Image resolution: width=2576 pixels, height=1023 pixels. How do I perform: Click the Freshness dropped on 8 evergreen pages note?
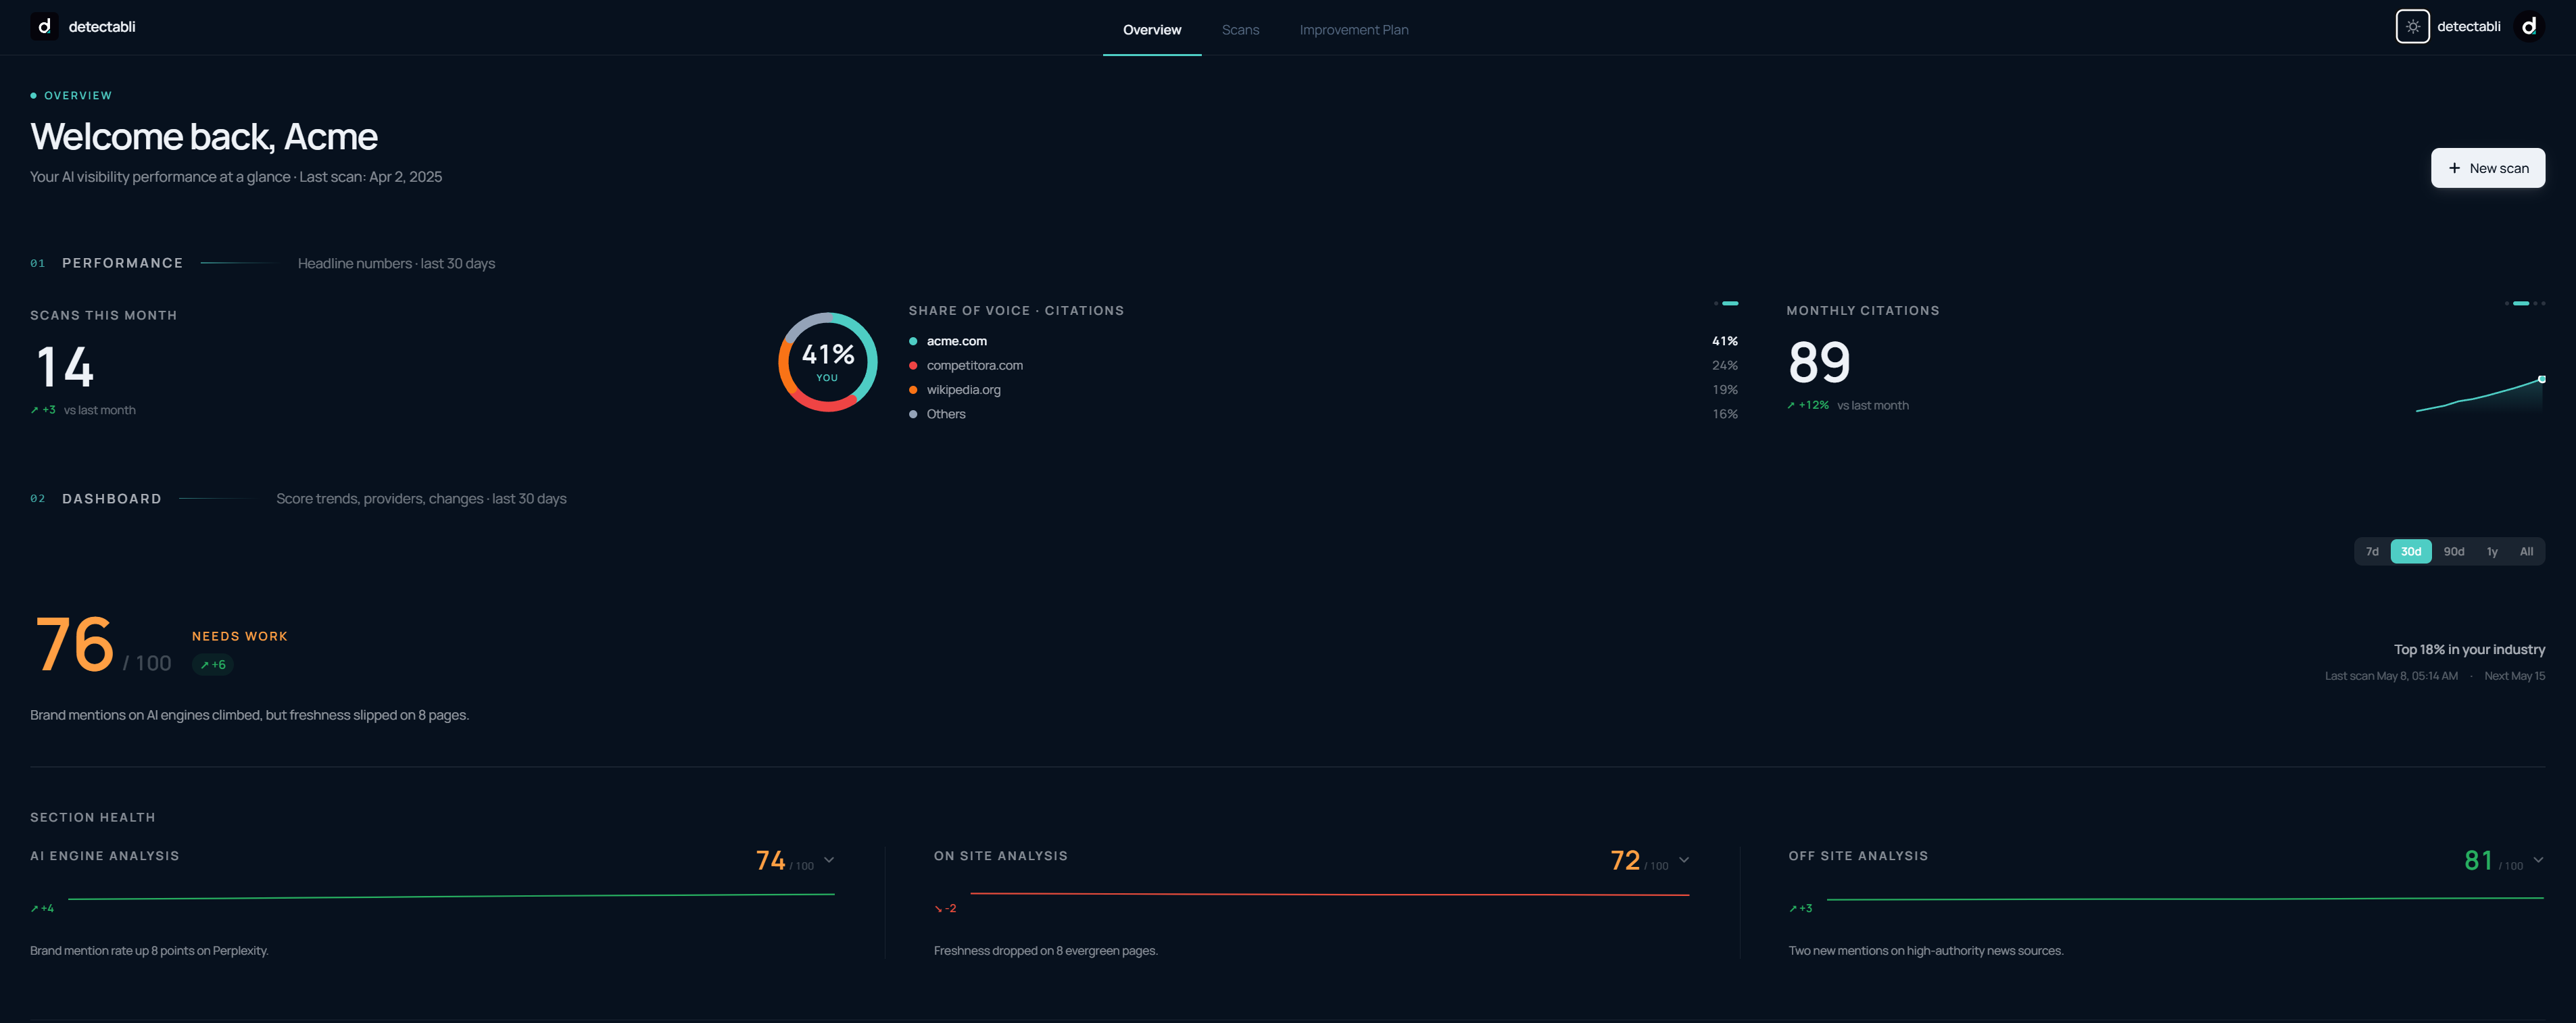(1045, 951)
